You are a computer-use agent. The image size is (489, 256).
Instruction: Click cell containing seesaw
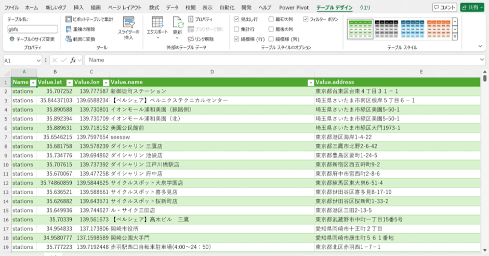(212, 137)
